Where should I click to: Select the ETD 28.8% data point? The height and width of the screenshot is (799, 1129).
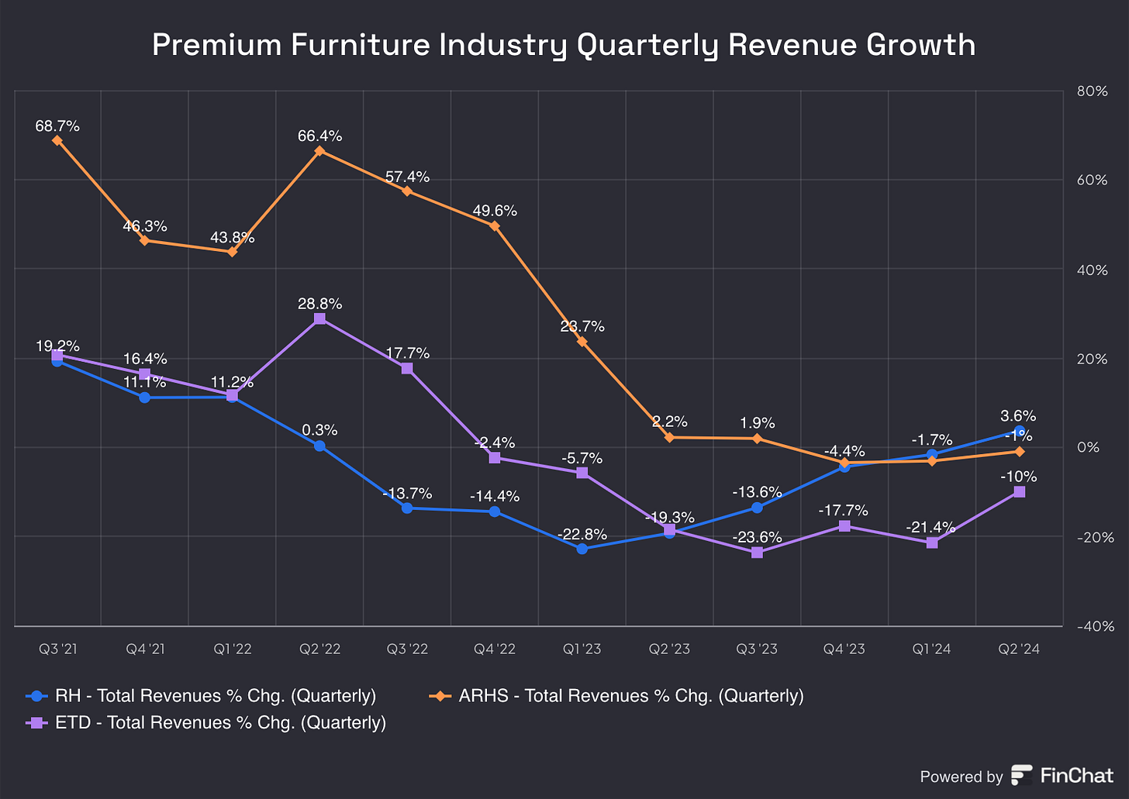pos(319,319)
